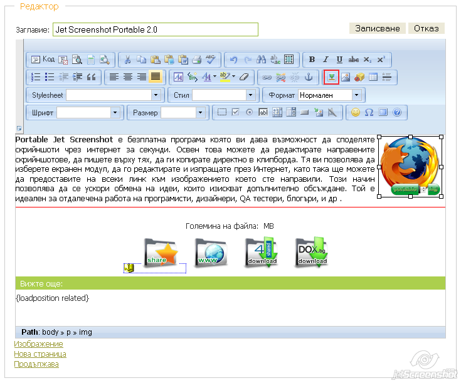Paste from Word icon

183,60
